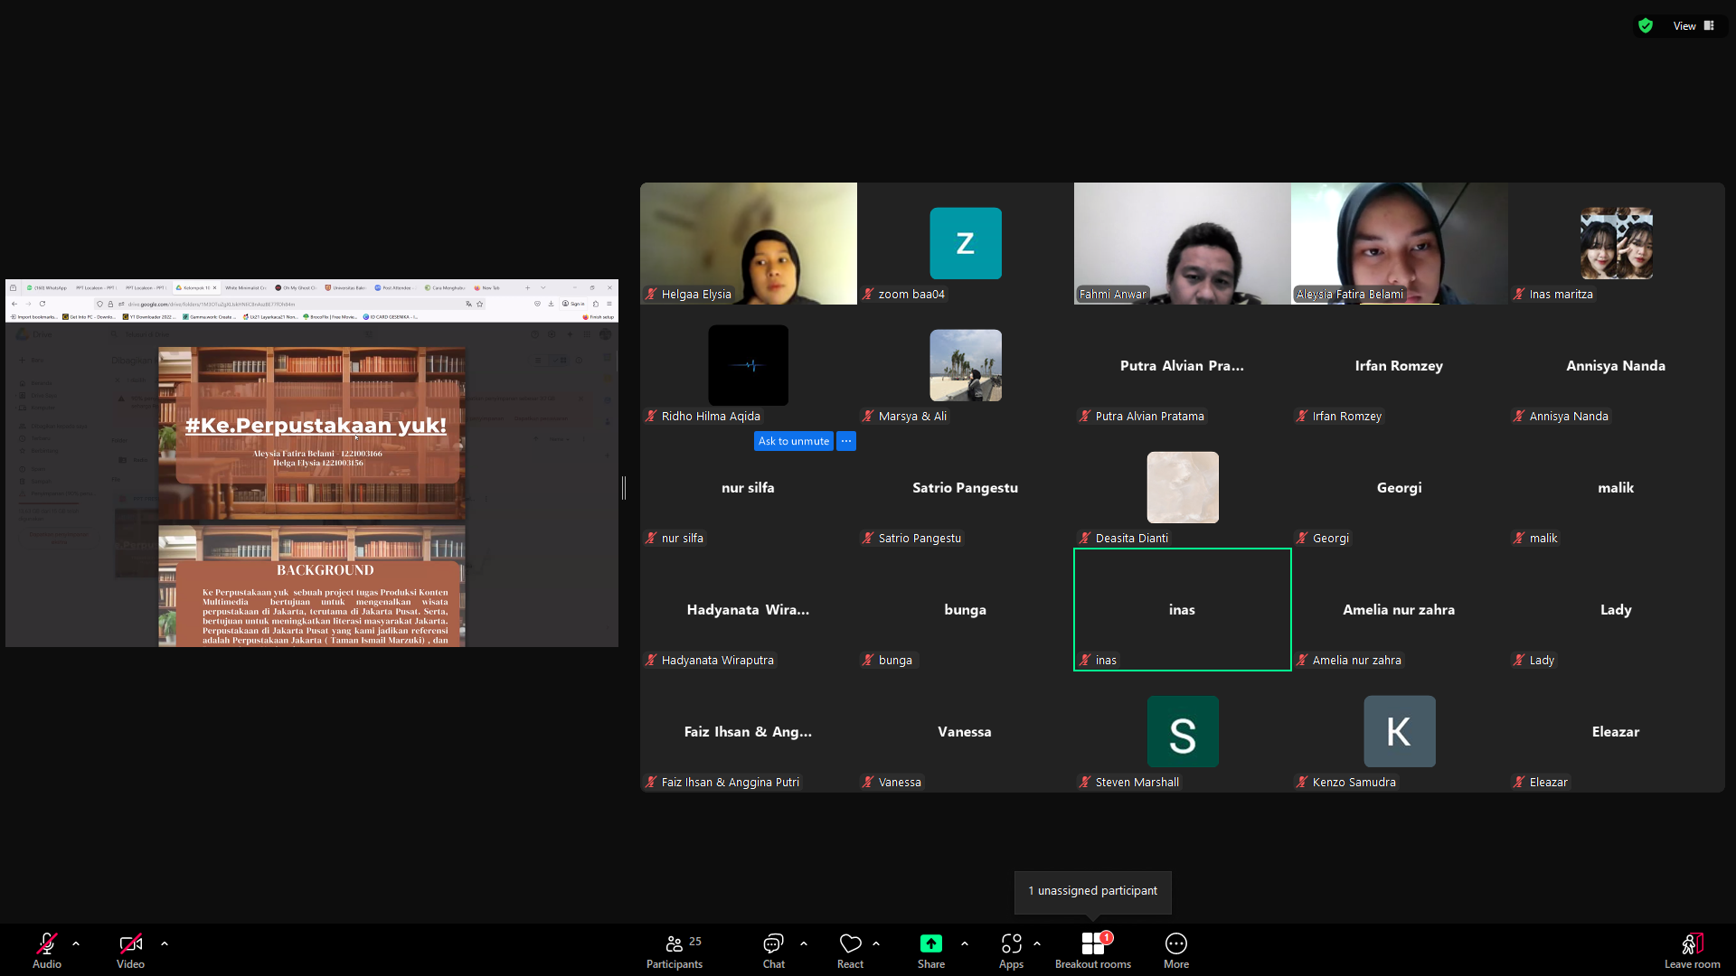
Task: Click the 'Inas maritza' name label
Action: click(1561, 294)
